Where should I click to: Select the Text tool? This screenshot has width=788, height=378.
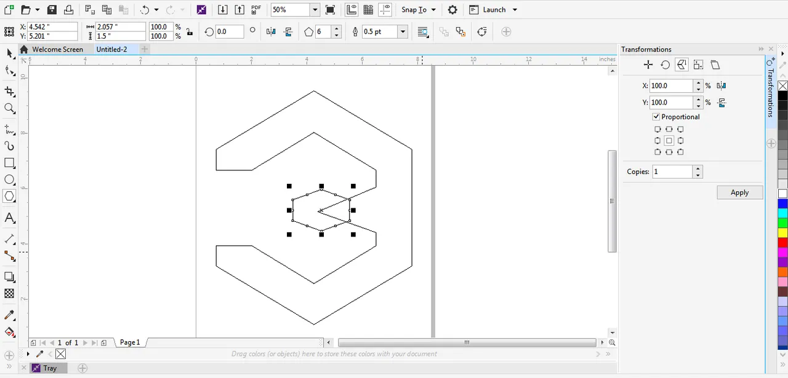pos(10,218)
